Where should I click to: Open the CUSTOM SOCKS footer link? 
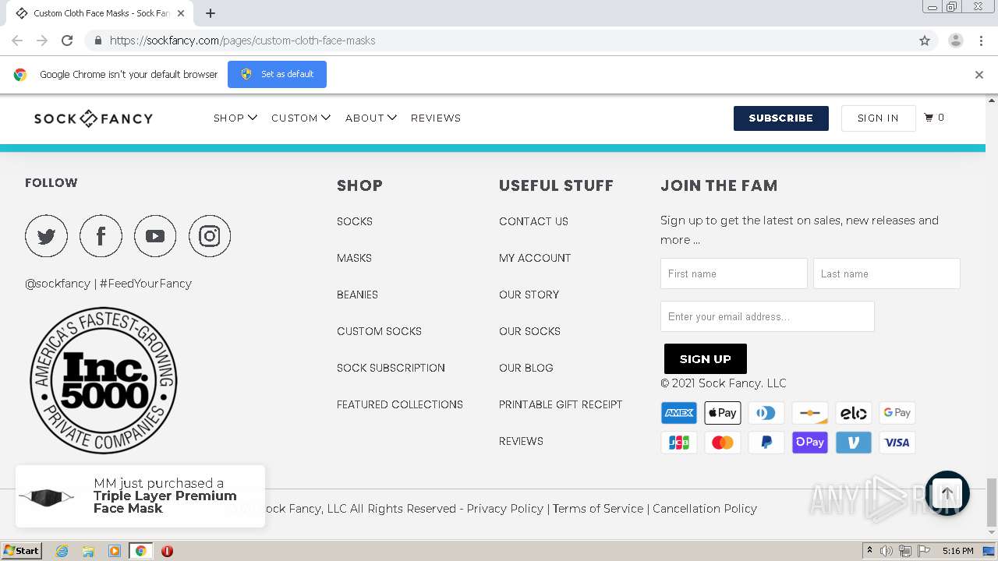point(379,331)
